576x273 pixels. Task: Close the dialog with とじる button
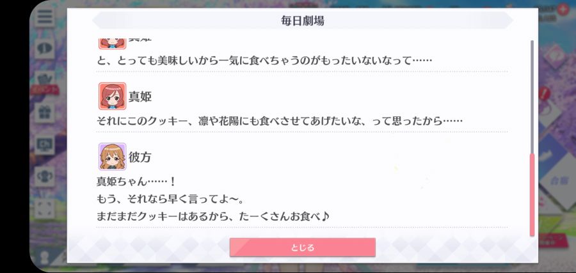click(x=302, y=247)
